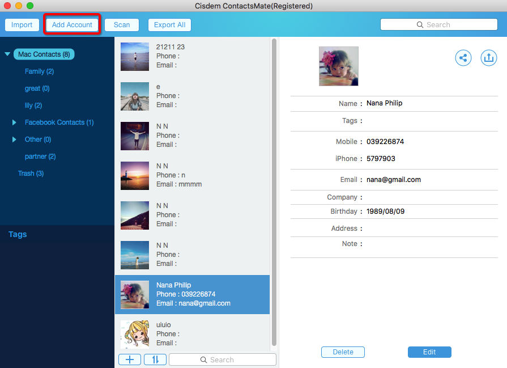
Task: Expand the Facebook Contacts group
Action: pos(15,122)
